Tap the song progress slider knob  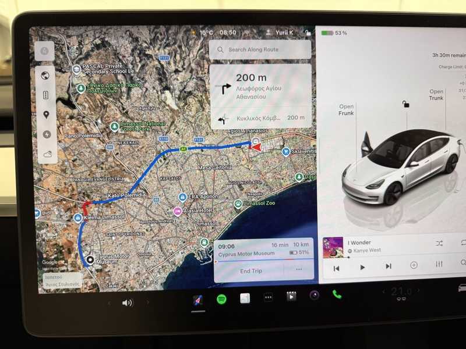coord(348,258)
